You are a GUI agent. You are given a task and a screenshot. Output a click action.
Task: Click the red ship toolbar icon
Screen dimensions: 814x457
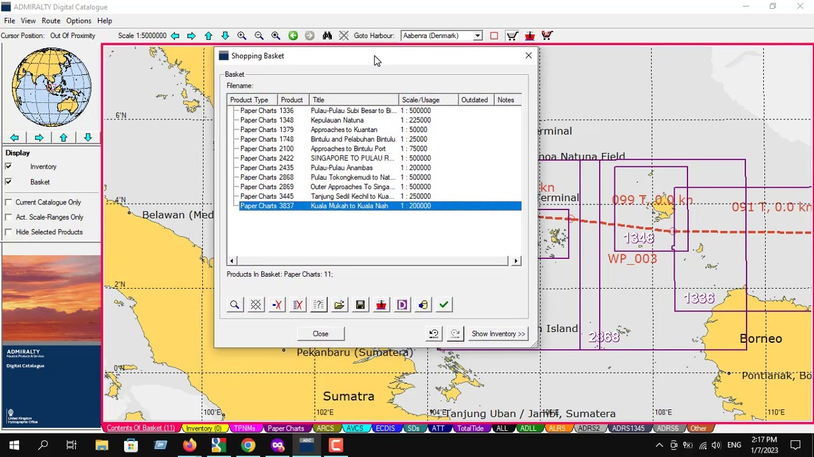click(x=530, y=36)
